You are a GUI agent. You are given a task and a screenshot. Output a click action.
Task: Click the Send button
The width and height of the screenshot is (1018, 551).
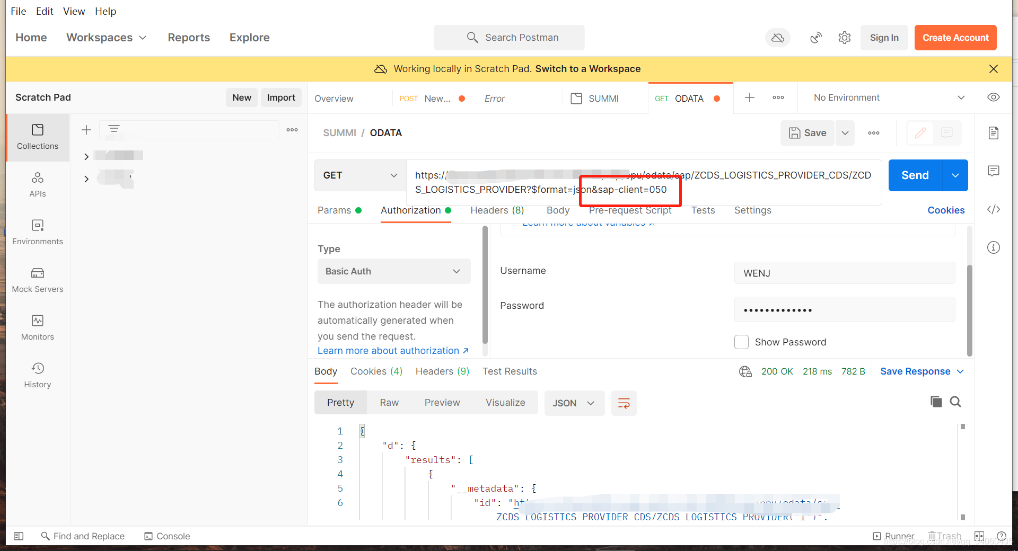pos(915,175)
